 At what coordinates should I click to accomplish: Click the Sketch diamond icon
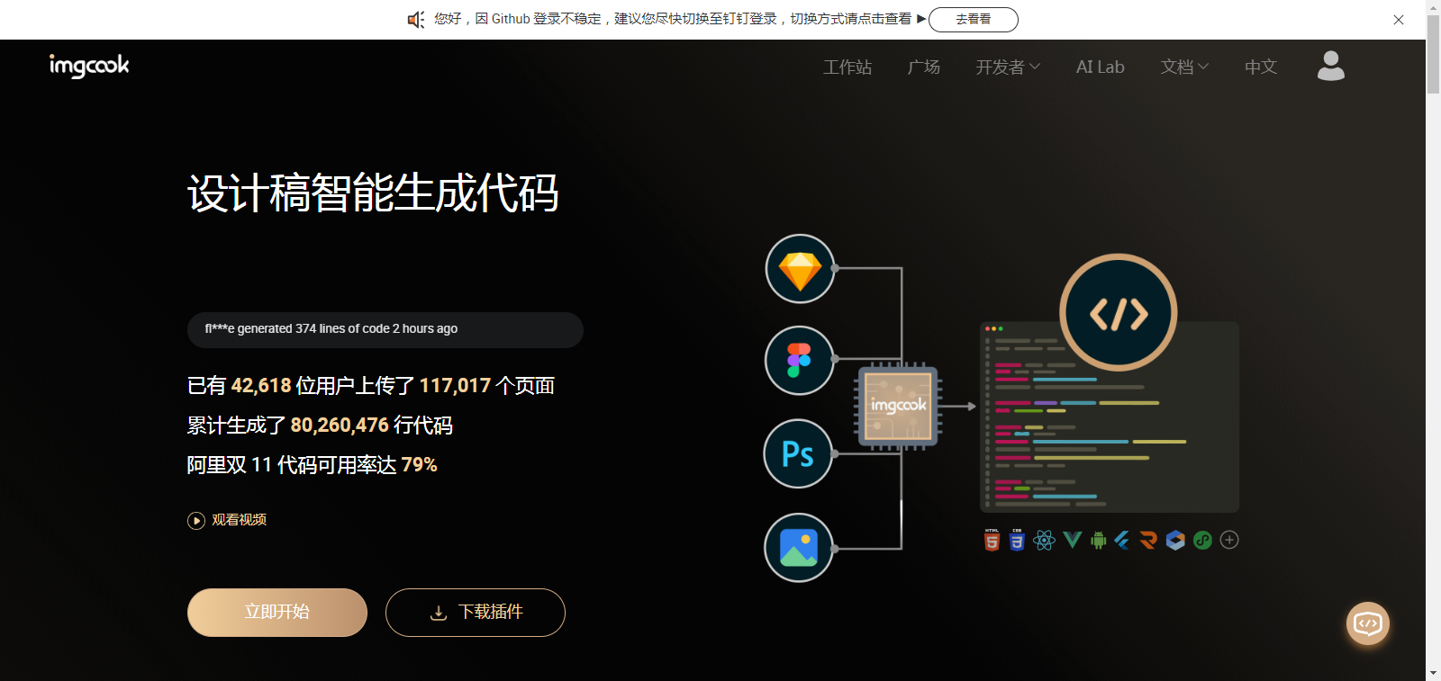800,269
